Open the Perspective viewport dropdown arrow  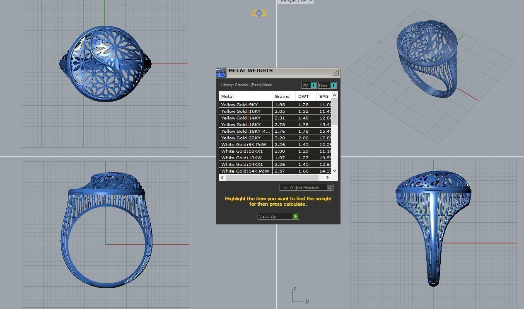pyautogui.click(x=311, y=2)
